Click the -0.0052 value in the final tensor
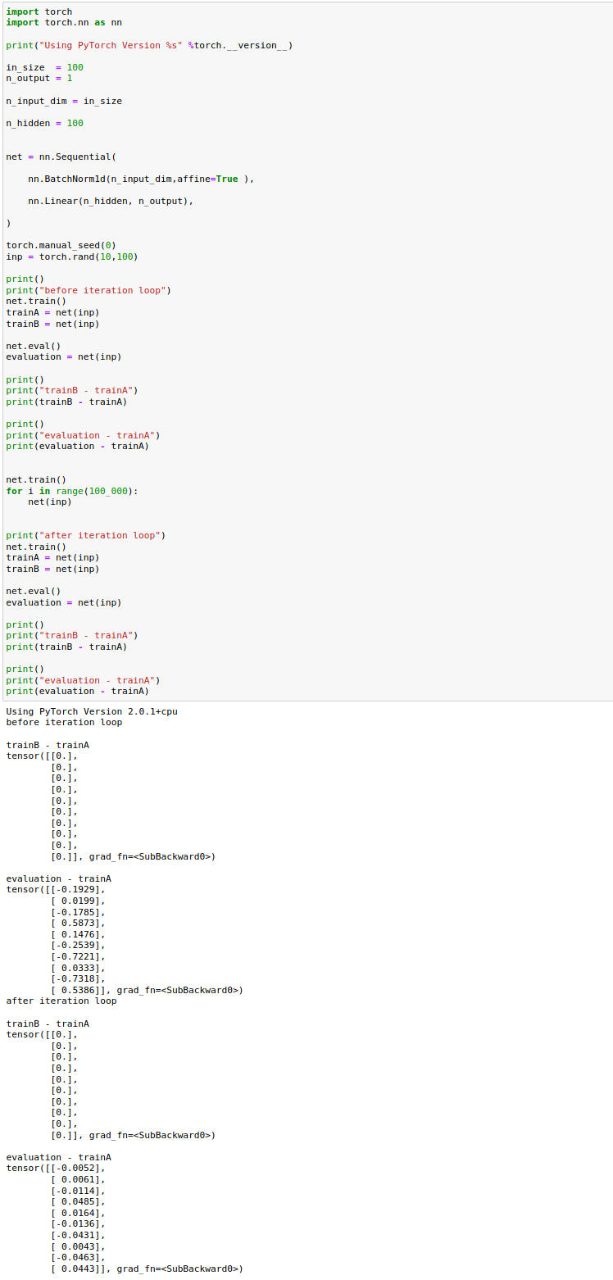This screenshot has height=1280, width=613. [80, 1169]
